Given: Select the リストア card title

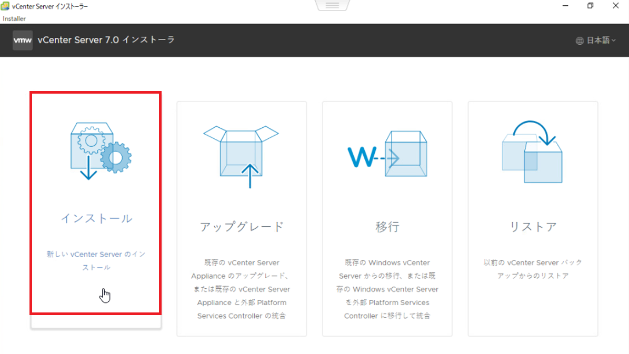Looking at the screenshot, I should [x=533, y=227].
